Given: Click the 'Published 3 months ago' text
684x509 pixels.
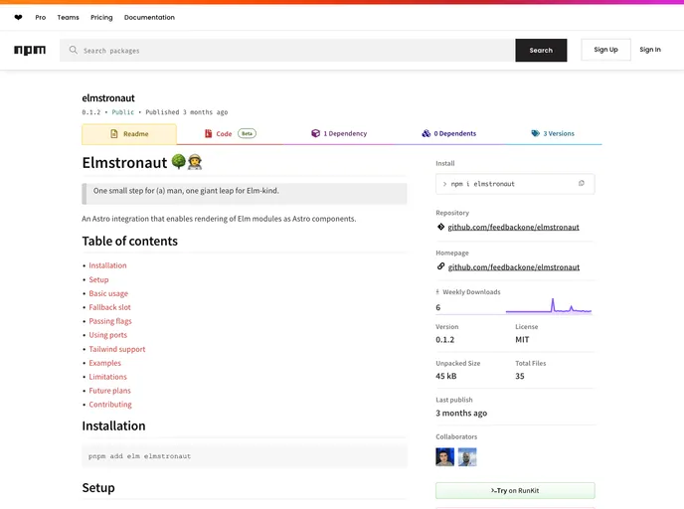Looking at the screenshot, I should click(187, 112).
